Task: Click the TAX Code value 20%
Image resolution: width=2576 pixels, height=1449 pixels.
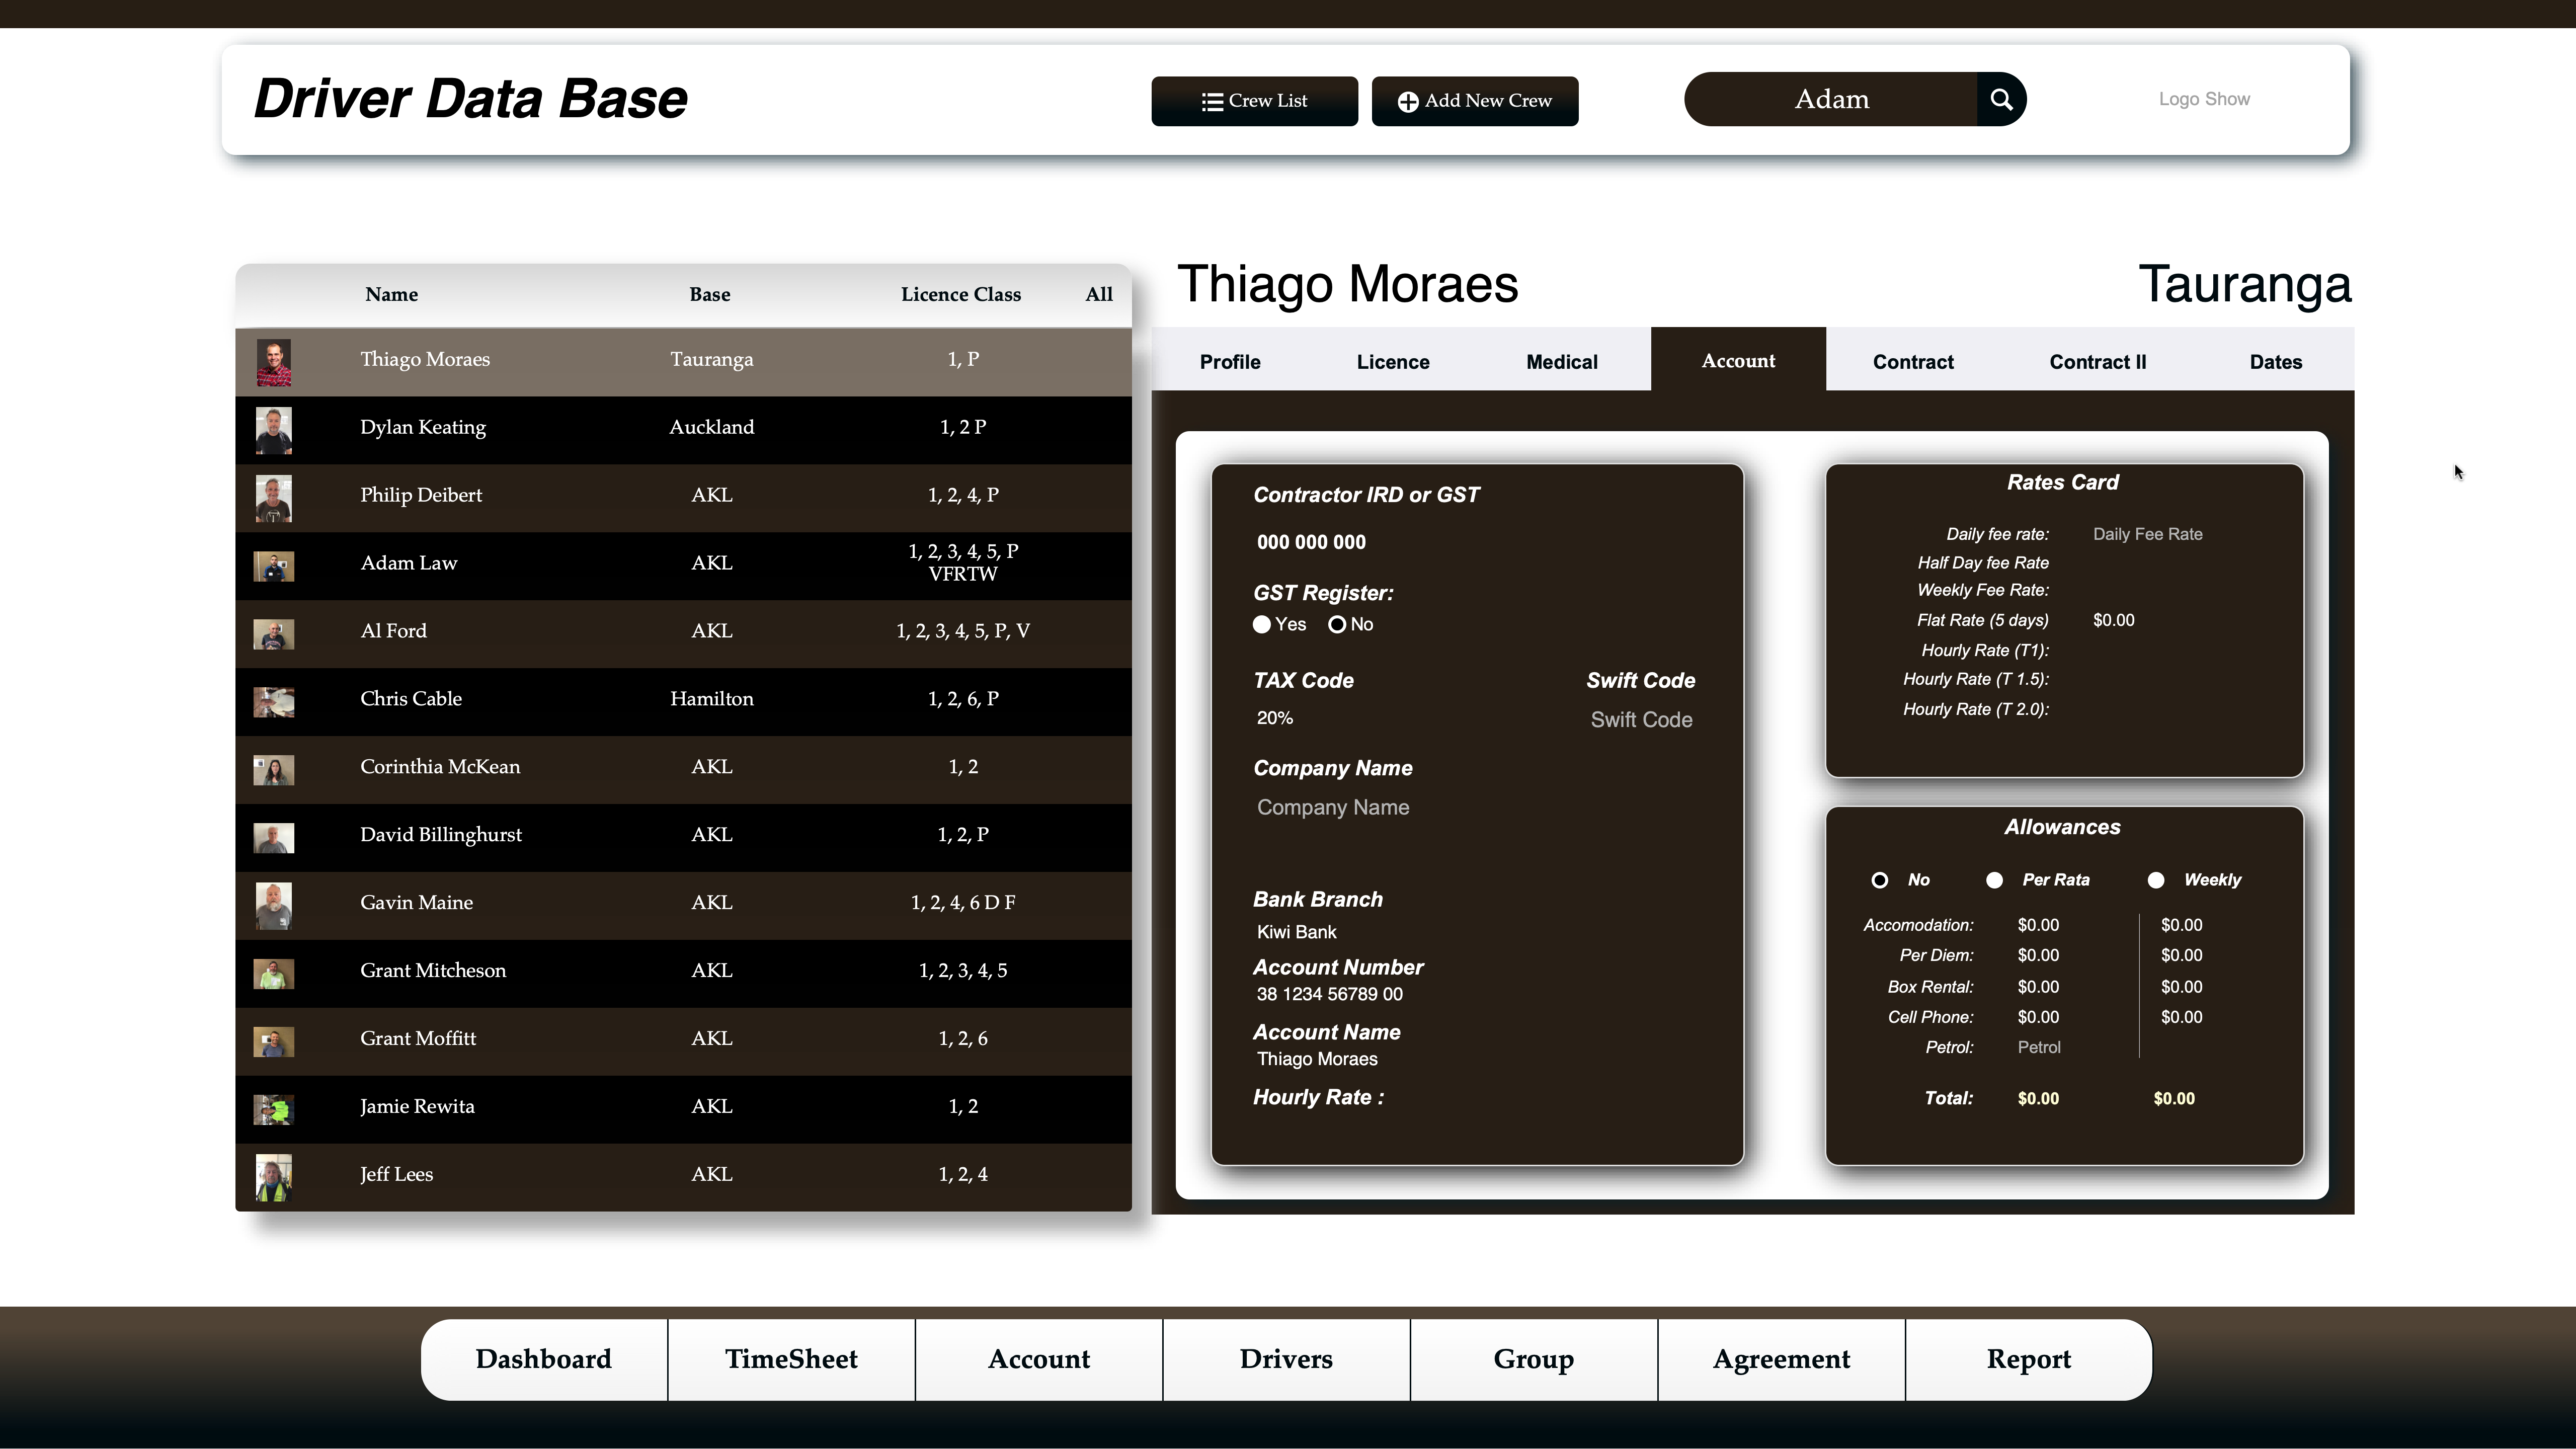Action: (1275, 718)
